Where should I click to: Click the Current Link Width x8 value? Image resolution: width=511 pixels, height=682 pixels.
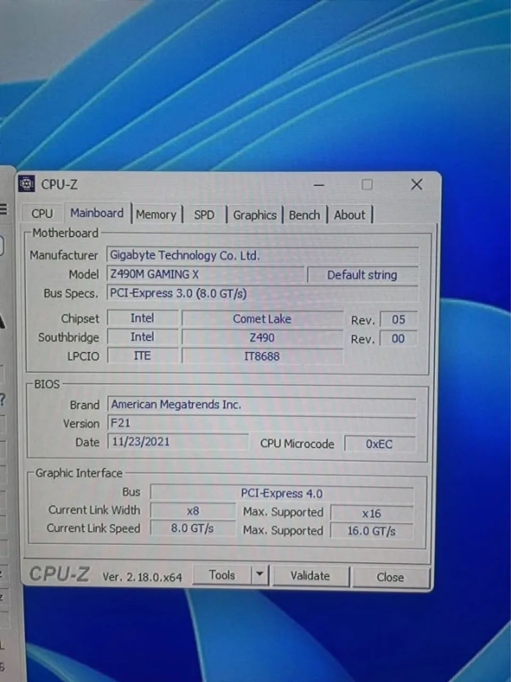193,510
